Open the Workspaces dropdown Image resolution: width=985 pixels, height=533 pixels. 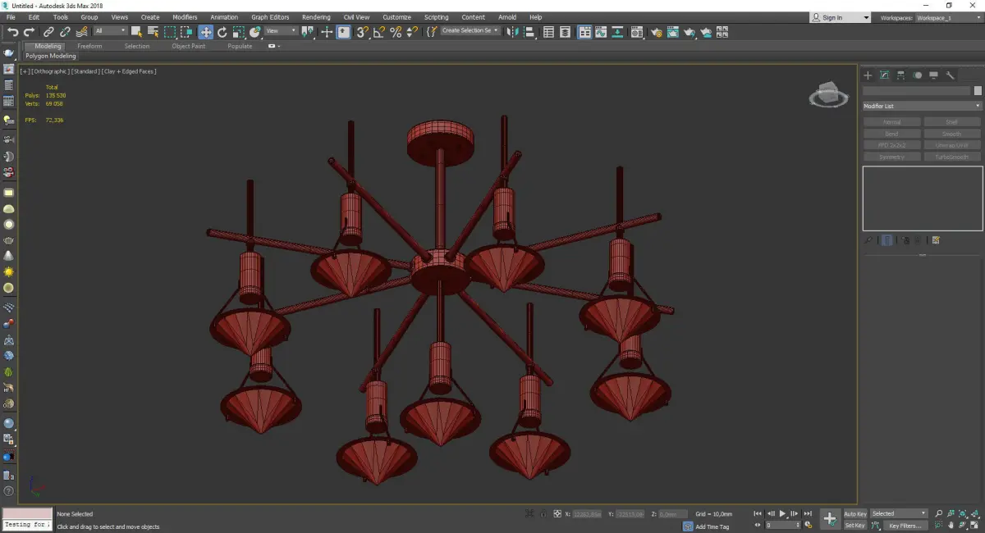pyautogui.click(x=947, y=17)
